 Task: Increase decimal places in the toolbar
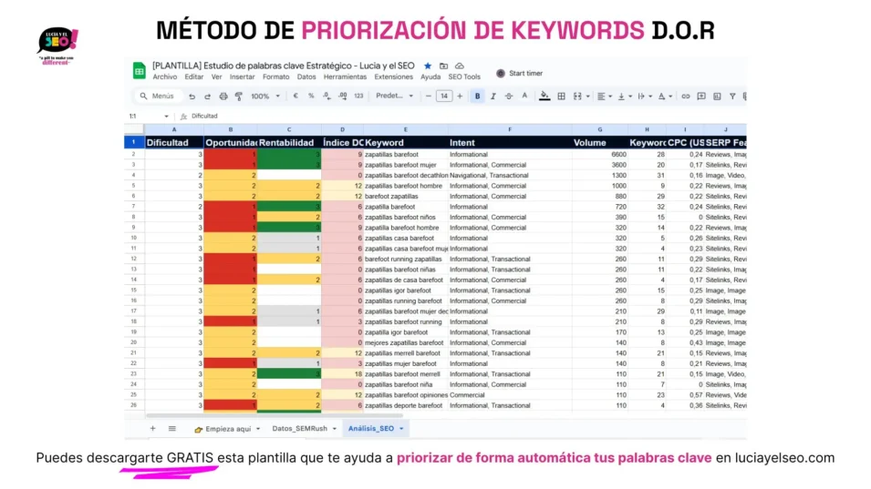click(x=343, y=96)
